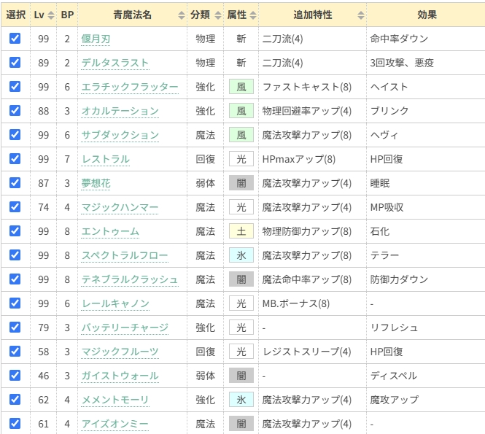Image resolution: width=485 pixels, height=434 pixels.
Task: Open the ガイストウォール spell link
Action: [x=120, y=376]
